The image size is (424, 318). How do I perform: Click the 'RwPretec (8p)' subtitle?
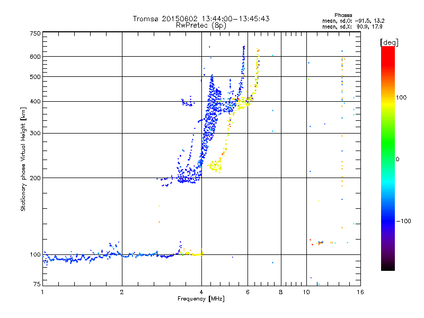pos(201,25)
